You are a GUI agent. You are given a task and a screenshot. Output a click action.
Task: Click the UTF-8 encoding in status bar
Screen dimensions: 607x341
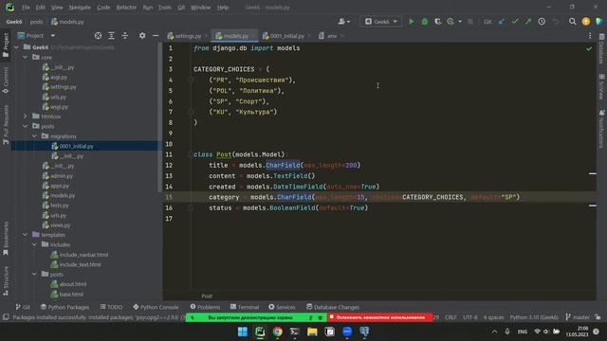pyautogui.click(x=470, y=317)
